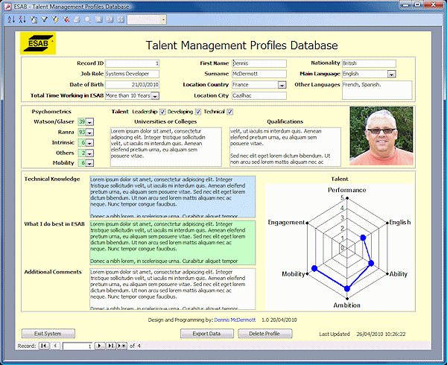Viewport: 447px width, 365px height.
Task: Click the Psychometrics section heading
Action: pos(51,112)
